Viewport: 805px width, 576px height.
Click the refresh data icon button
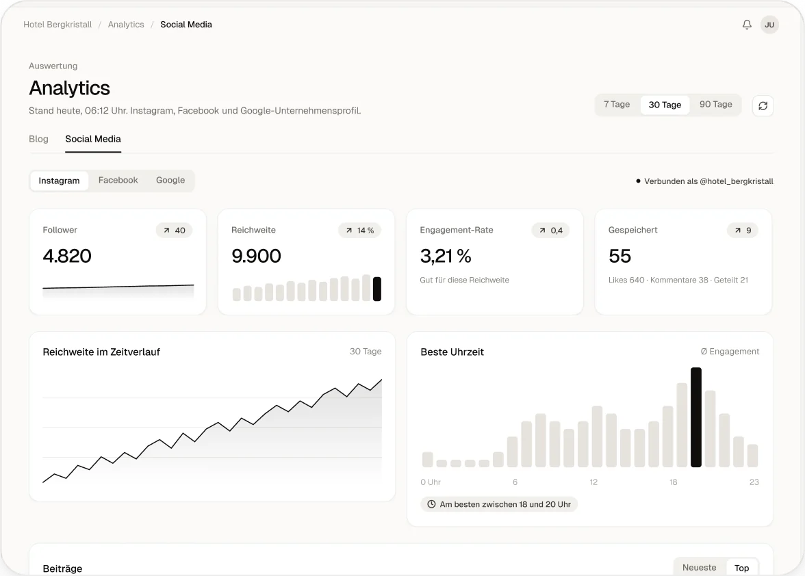pyautogui.click(x=763, y=105)
